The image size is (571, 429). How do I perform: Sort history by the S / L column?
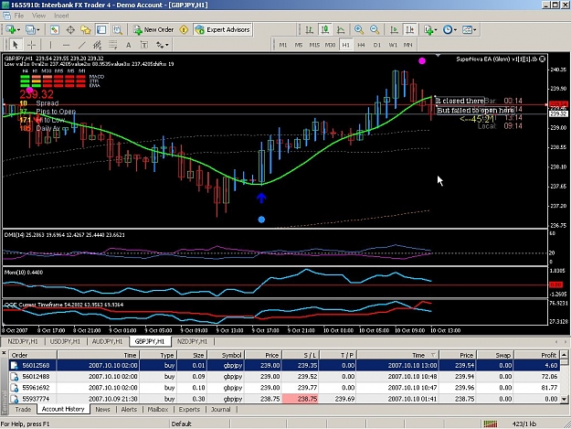click(x=301, y=355)
